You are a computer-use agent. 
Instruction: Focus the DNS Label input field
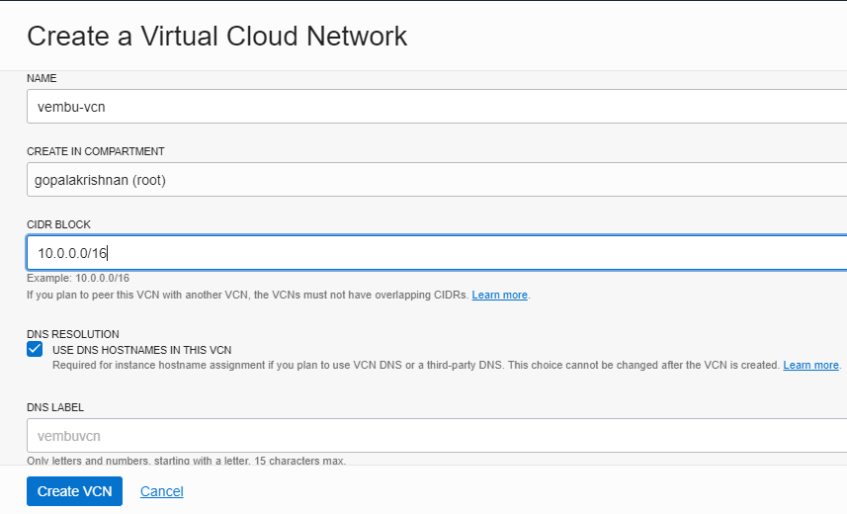[x=437, y=436]
